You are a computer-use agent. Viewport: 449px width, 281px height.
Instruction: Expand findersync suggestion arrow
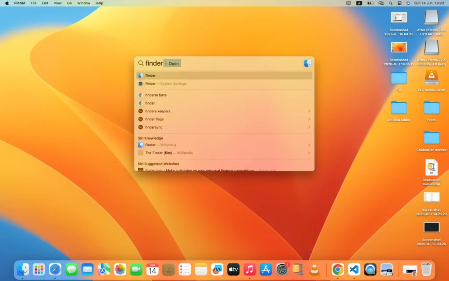309,127
